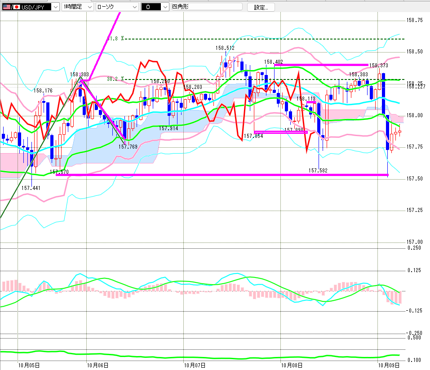Viewport: 430px width, 370px height.
Task: Click the 157.582 low label
Action: pyautogui.click(x=318, y=171)
